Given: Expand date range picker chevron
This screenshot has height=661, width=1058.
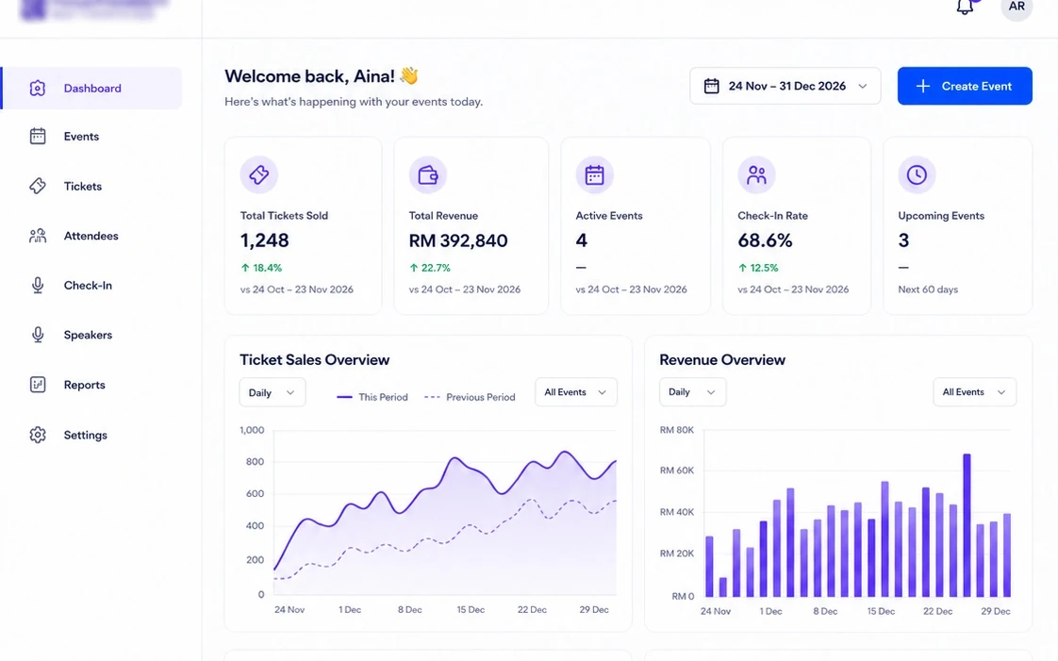Looking at the screenshot, I should pos(862,87).
